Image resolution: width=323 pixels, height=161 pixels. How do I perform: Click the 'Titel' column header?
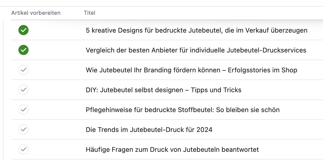(90, 13)
